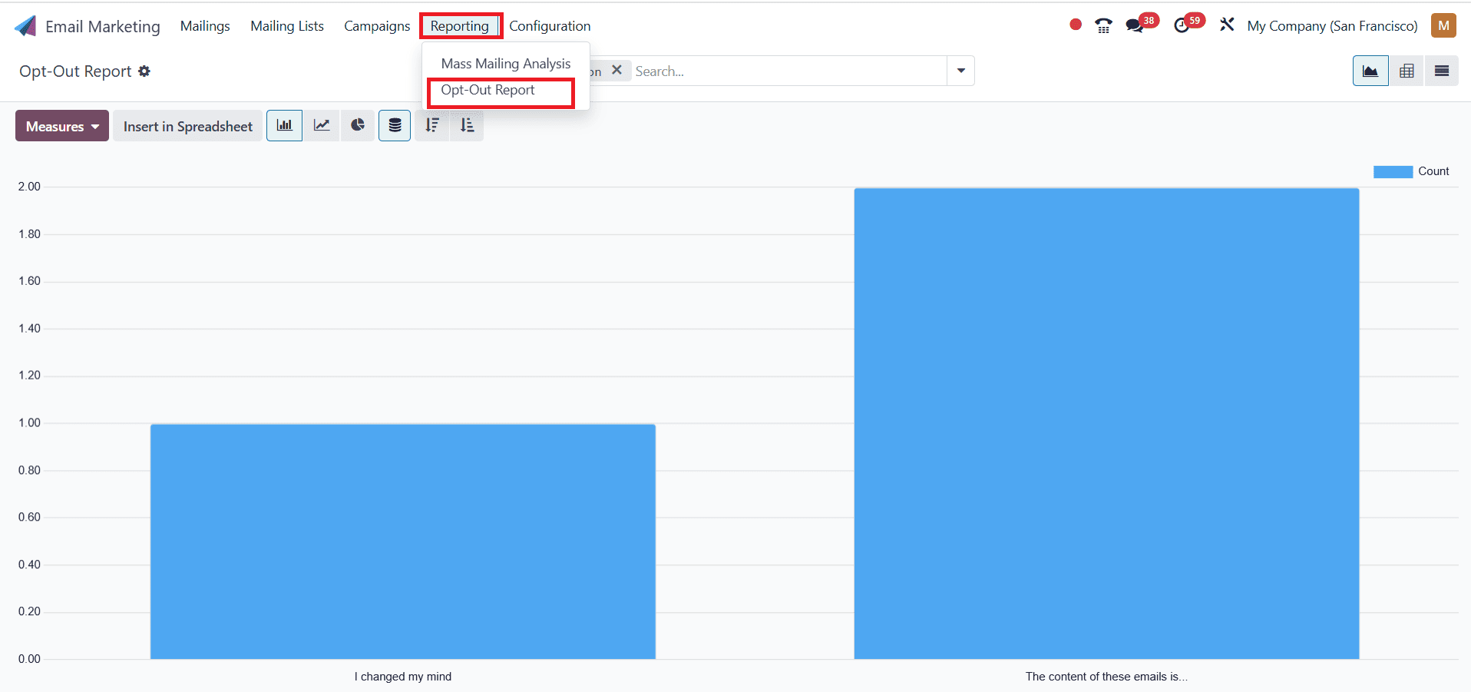Sort bars in ascending order
Screen dimensions: 1471x692
pos(467,125)
